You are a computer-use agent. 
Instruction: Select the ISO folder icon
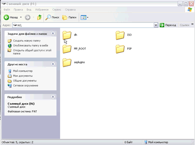click(x=120, y=35)
